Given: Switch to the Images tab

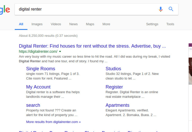Looking at the screenshot, I should 37,24.
